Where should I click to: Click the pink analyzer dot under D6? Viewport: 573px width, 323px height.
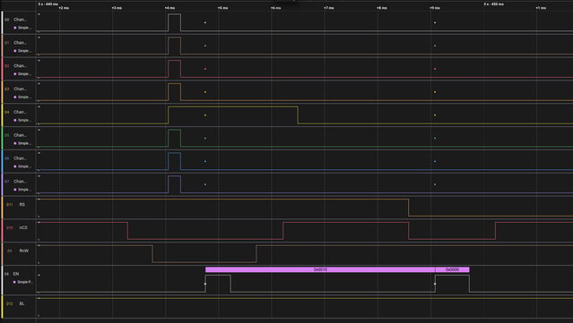(15, 166)
